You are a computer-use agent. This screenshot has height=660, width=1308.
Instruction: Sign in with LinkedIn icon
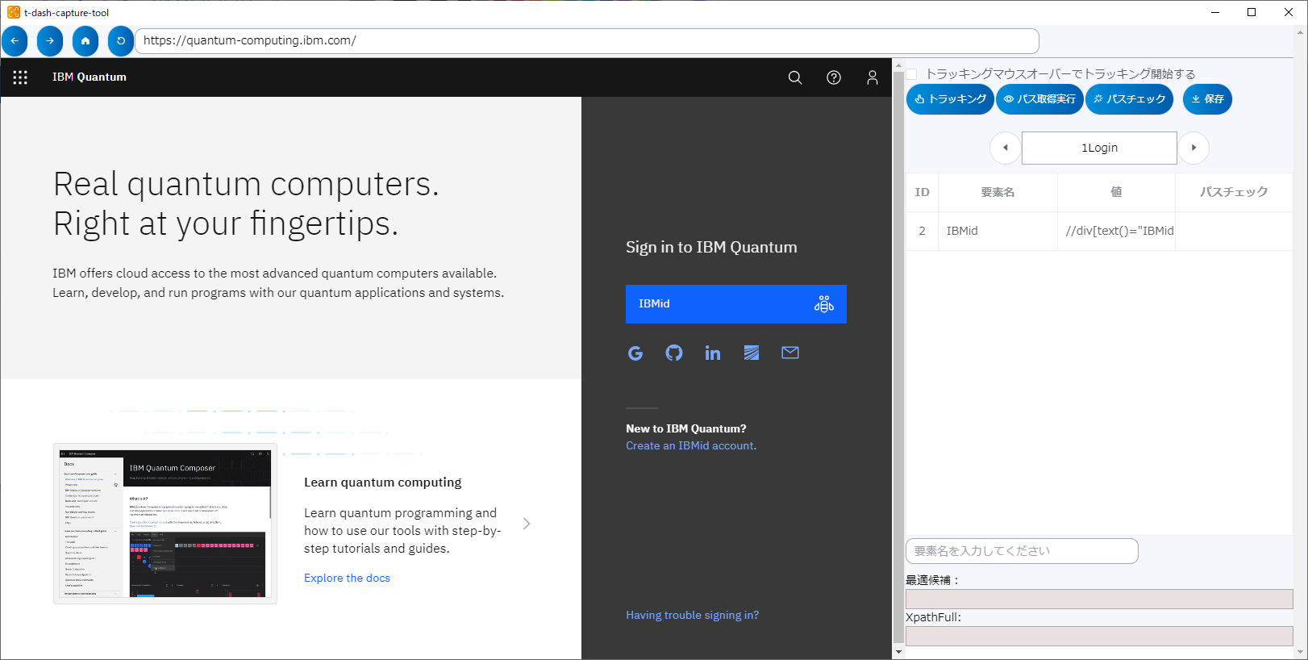pyautogui.click(x=713, y=353)
